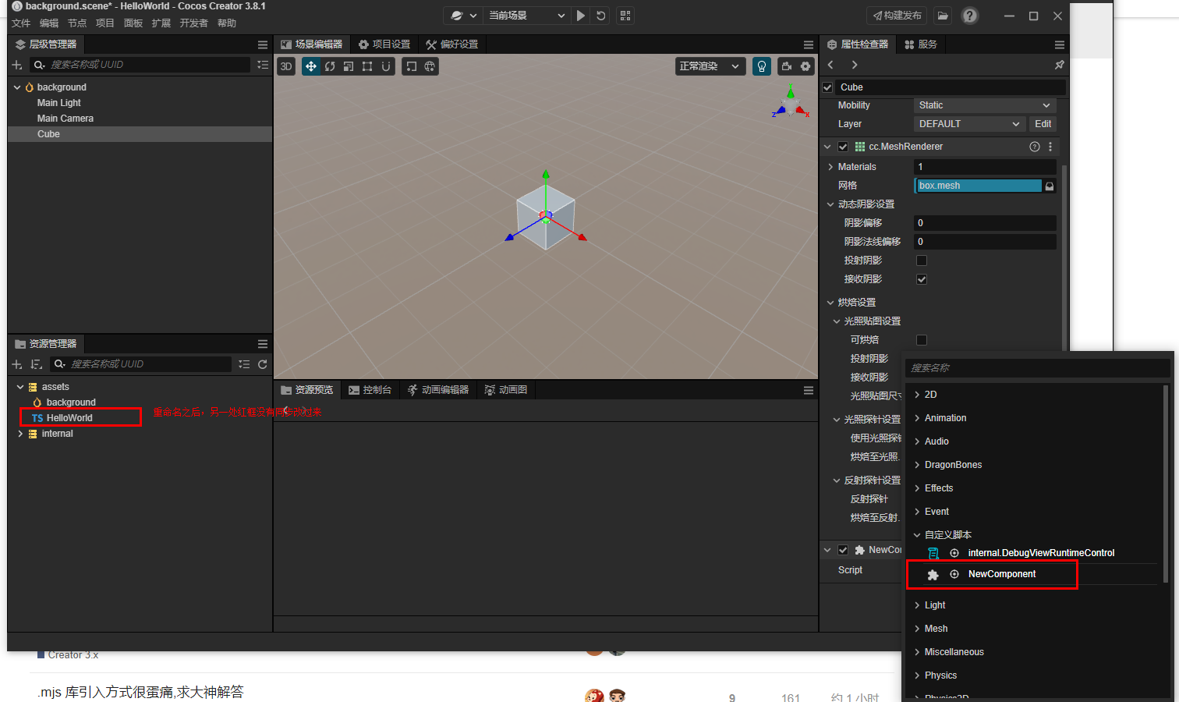Select the Rect transform tool
Screen dimensions: 1179x702
tap(367, 66)
